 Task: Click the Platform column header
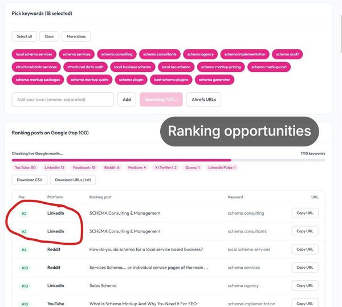[x=55, y=197]
